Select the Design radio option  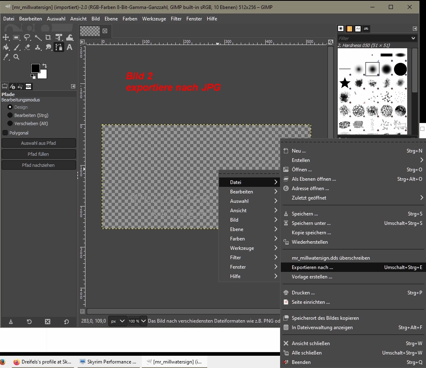click(x=10, y=107)
